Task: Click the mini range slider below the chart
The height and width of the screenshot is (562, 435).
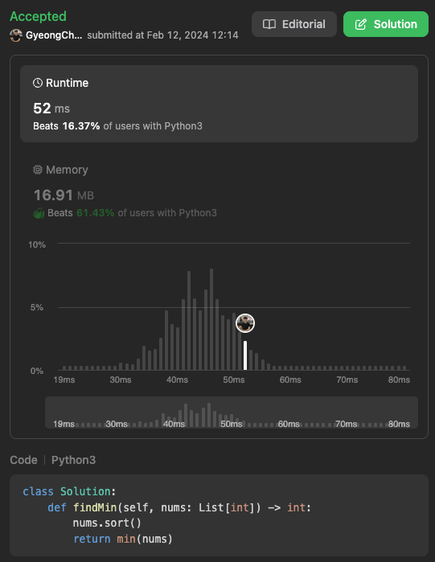Action: 232,412
